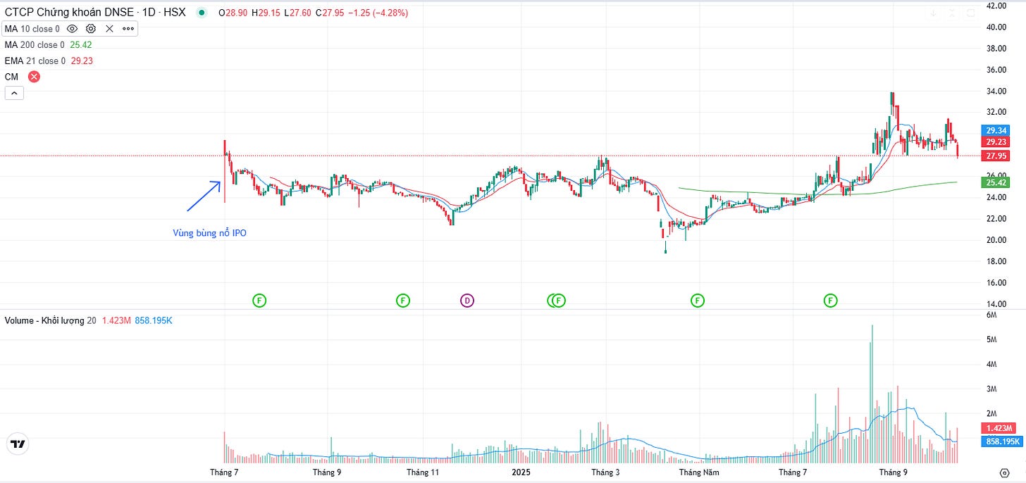This screenshot has height=483, width=1026.
Task: Open earnings F marker nearest Tháng Năm
Action: click(x=698, y=301)
